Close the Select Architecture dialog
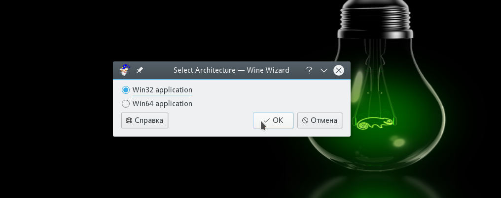Viewport: 501px width, 198px height. [339, 70]
